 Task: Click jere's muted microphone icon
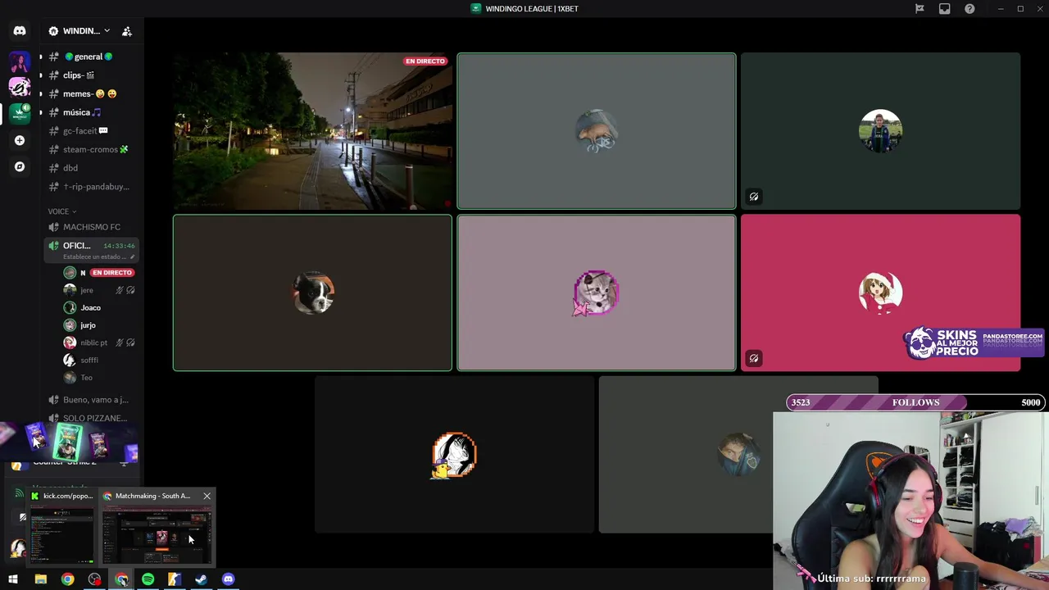pyautogui.click(x=120, y=290)
